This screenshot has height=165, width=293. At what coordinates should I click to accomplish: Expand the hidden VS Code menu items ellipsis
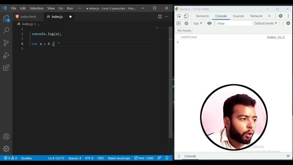coord(79,8)
